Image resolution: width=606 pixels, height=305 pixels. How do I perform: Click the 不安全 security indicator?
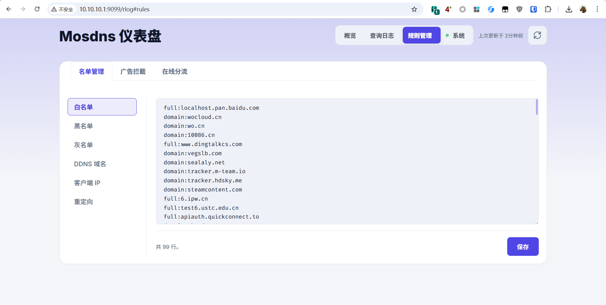tap(62, 9)
